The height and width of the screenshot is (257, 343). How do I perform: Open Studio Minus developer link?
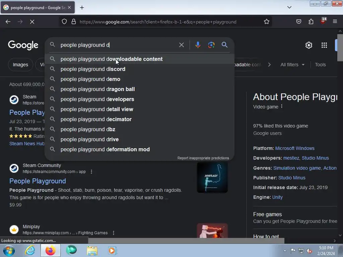315,158
